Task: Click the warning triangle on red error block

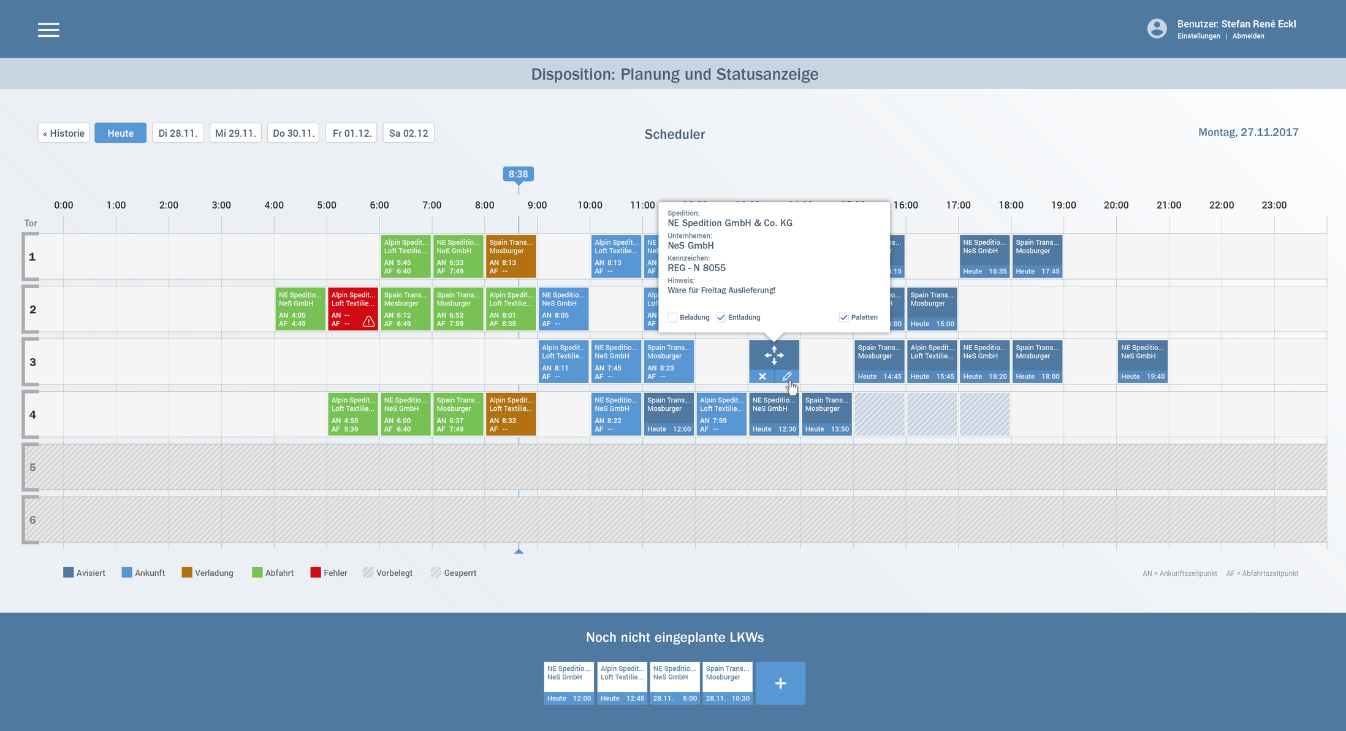Action: (368, 321)
